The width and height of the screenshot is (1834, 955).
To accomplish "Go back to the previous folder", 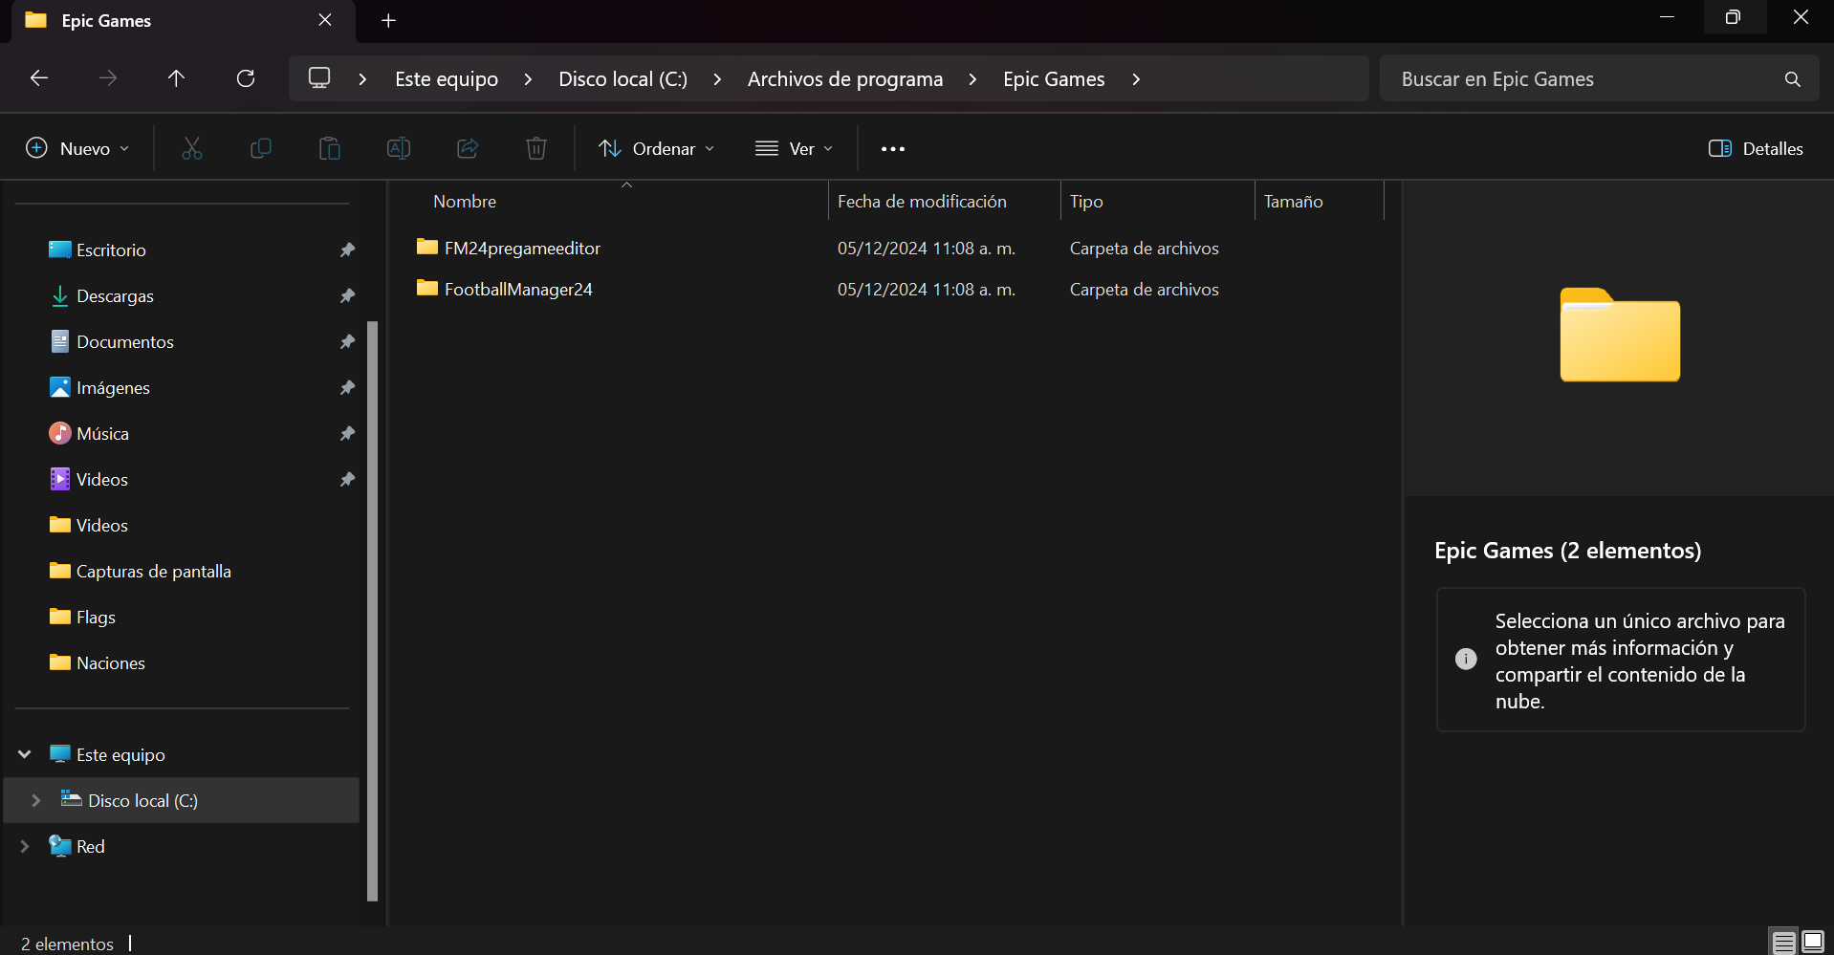I will [x=39, y=78].
